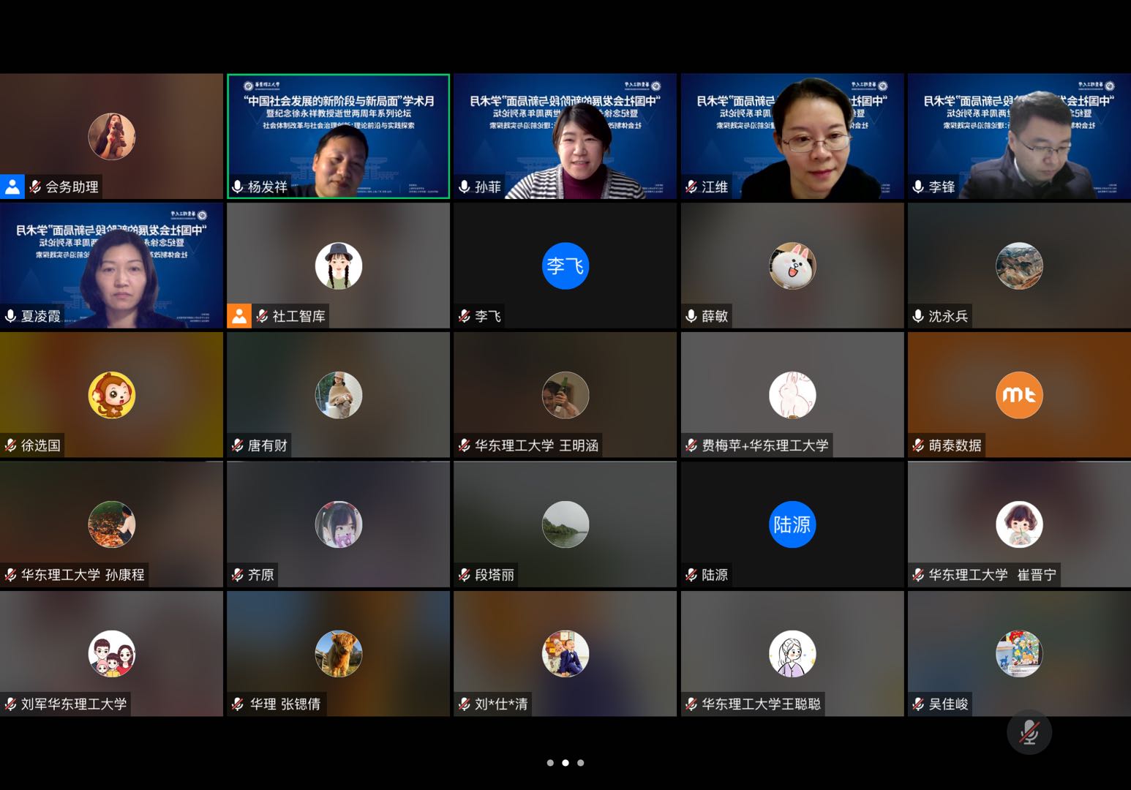The height and width of the screenshot is (790, 1131).
Task: Click the muted microphone button at bottom right
Action: [x=1029, y=732]
